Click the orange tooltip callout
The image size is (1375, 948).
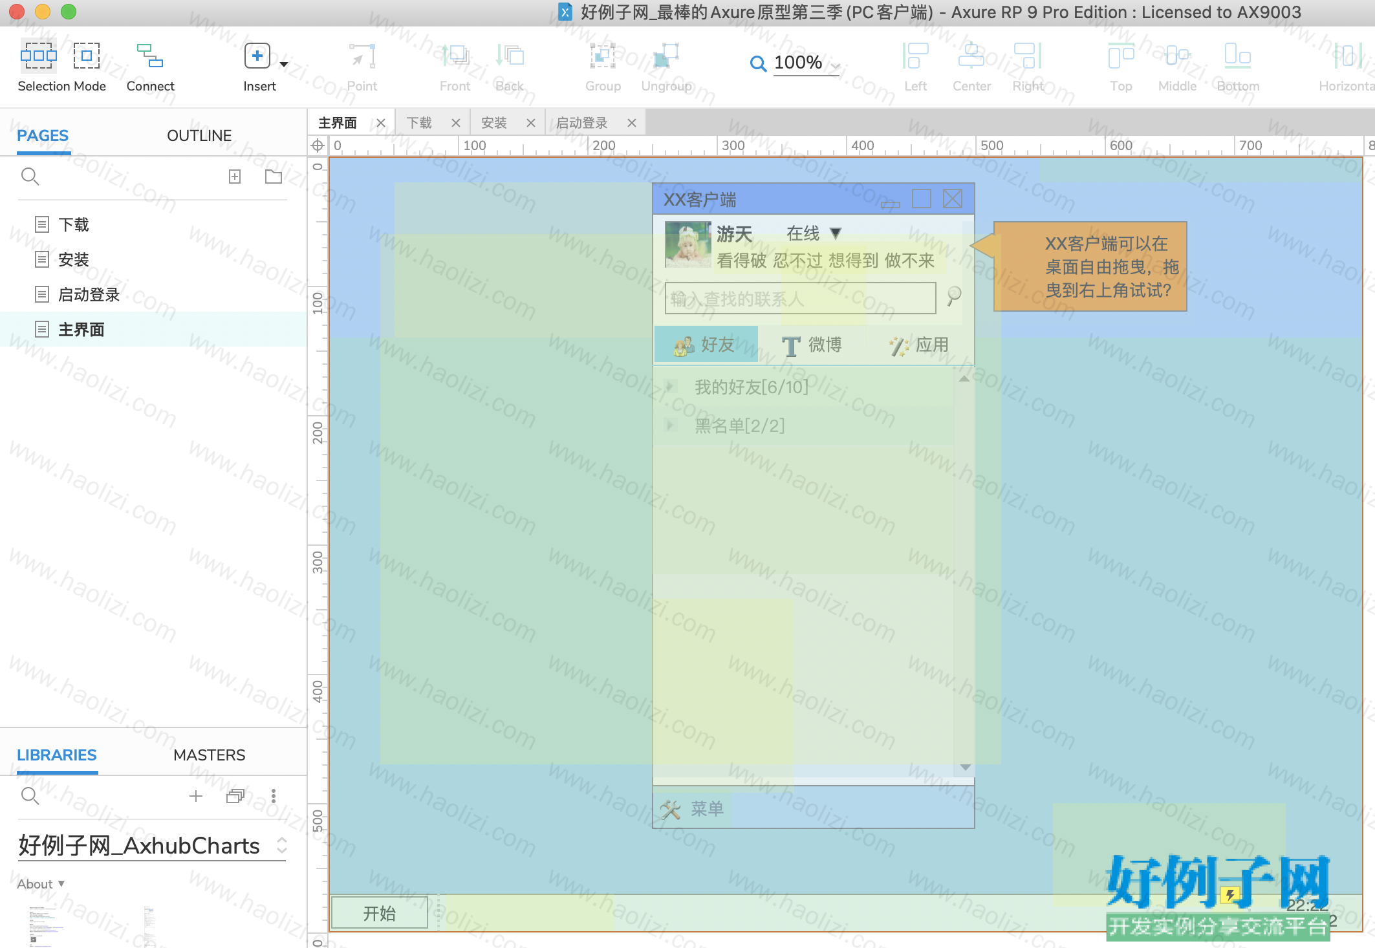[x=1090, y=266]
